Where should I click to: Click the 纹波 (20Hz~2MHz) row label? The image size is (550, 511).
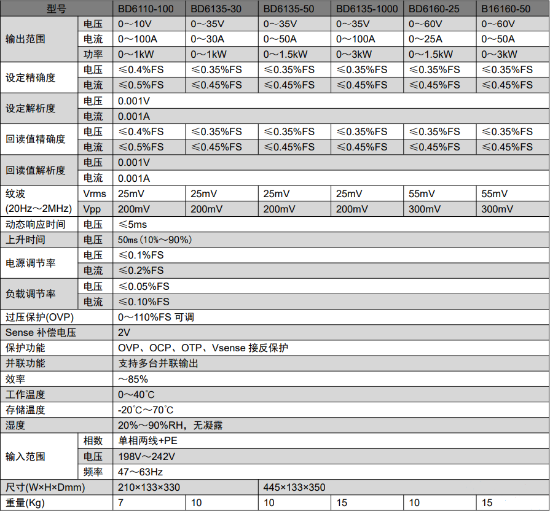click(38, 201)
